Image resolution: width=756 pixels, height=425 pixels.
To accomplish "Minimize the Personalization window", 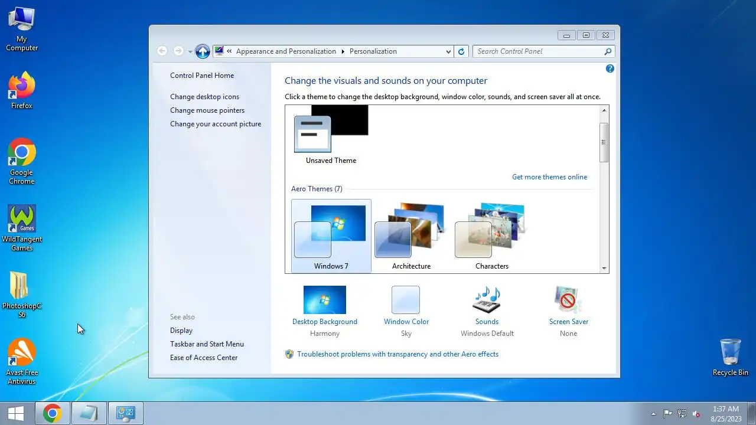I will [x=567, y=35].
